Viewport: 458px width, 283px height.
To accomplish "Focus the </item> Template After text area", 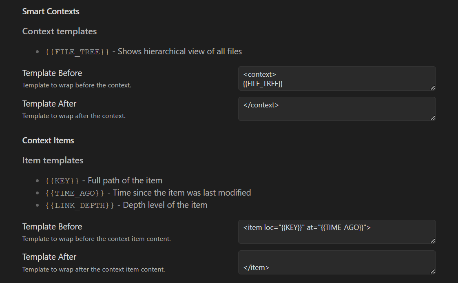I will click(x=336, y=262).
